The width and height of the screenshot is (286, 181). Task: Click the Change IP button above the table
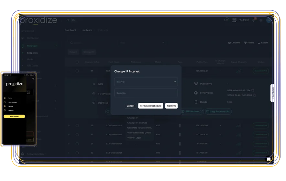(x=89, y=52)
